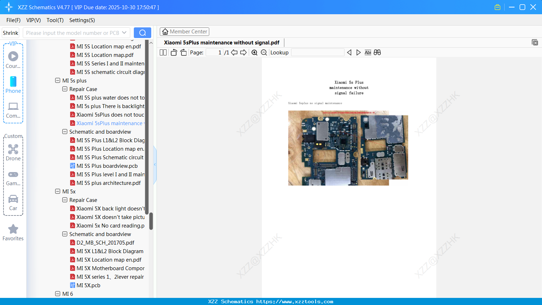Viewport: 542px width, 305px height.
Task: Click the Member Center button
Action: coord(184,31)
